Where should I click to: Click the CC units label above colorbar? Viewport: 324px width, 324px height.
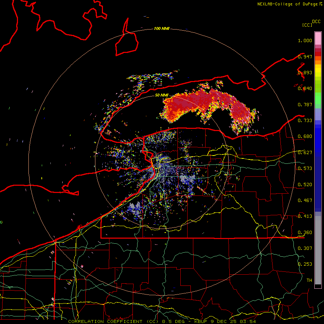pyautogui.click(x=307, y=25)
